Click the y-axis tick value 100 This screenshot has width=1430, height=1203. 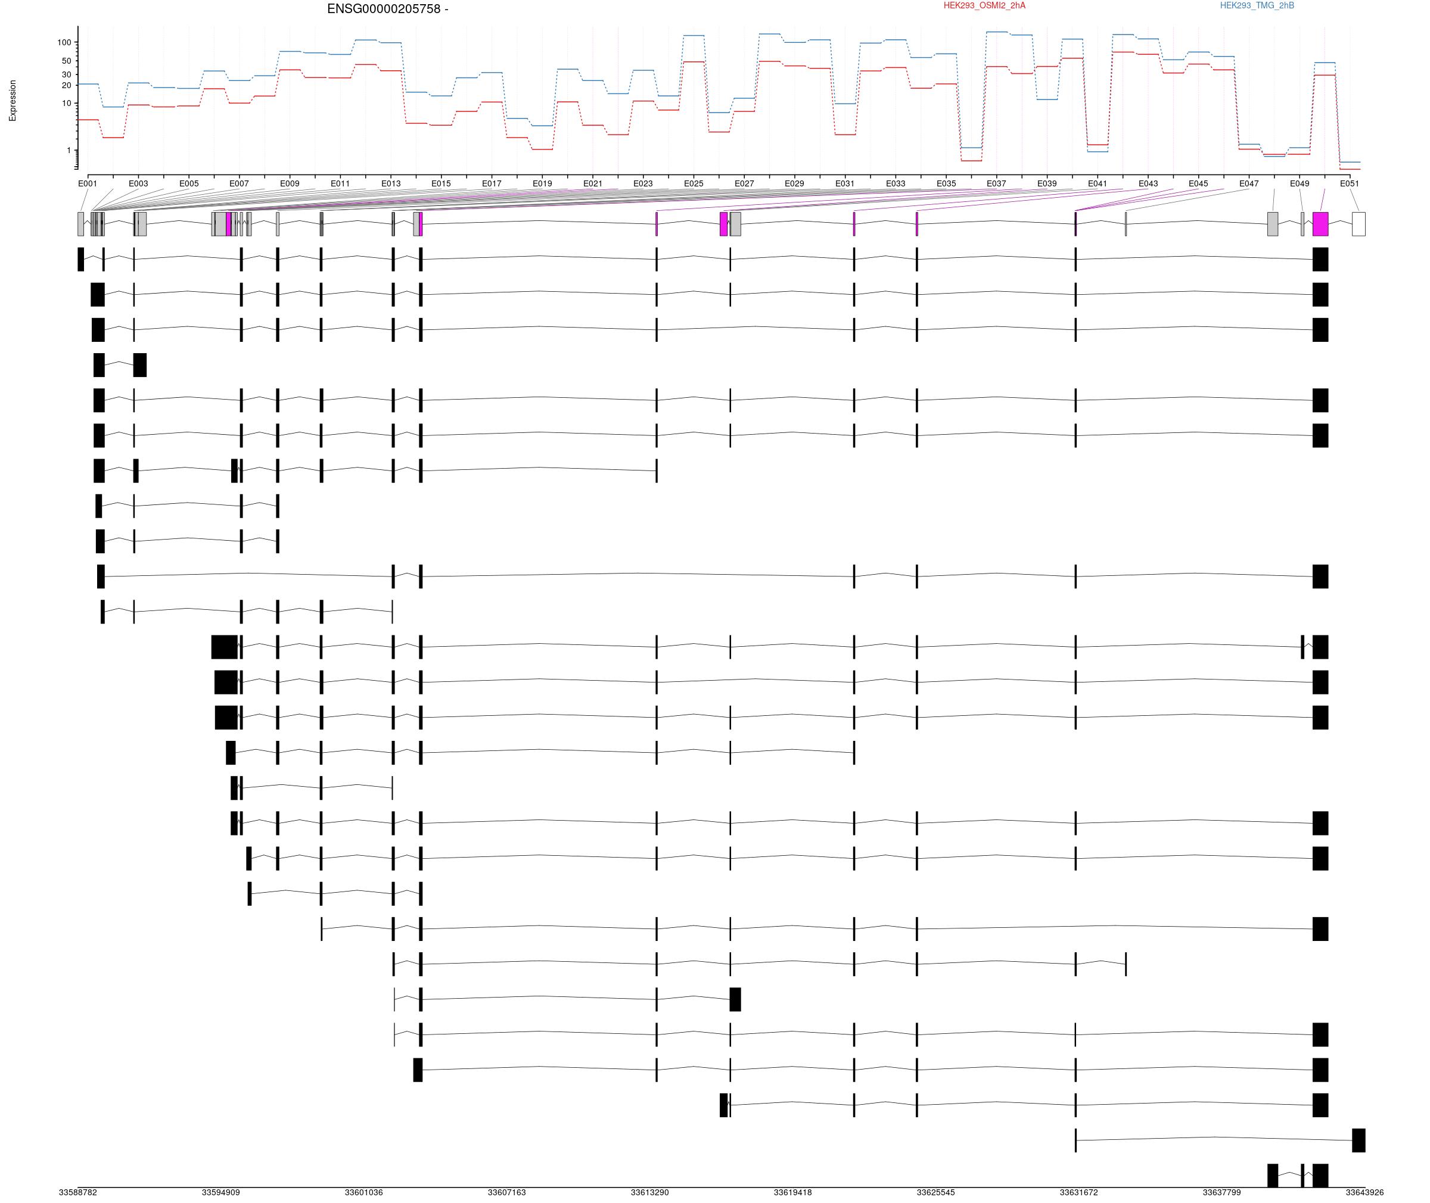tap(64, 42)
